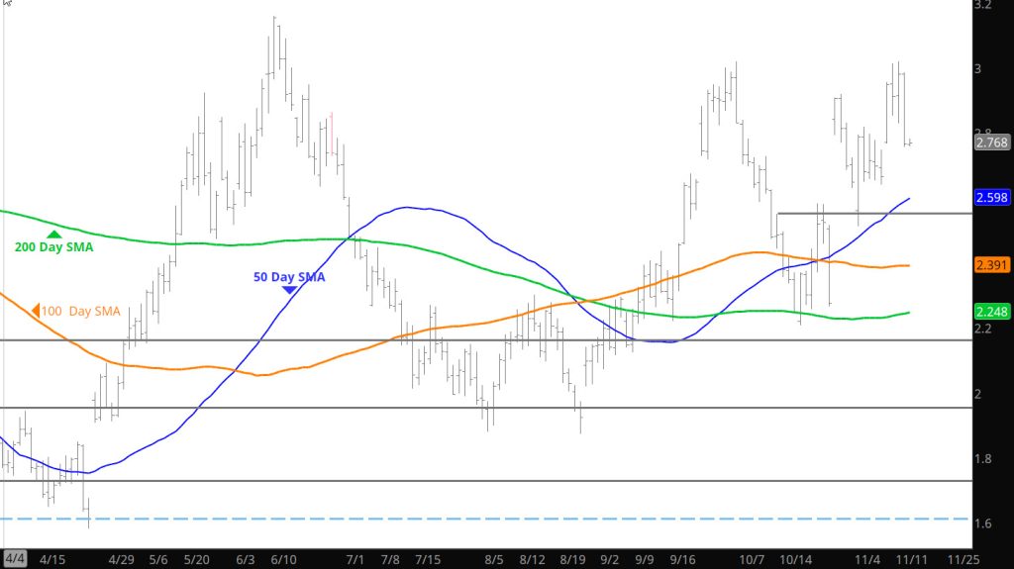Click the 9/16 date on time axis
The height and width of the screenshot is (569, 1014).
pyautogui.click(x=679, y=558)
